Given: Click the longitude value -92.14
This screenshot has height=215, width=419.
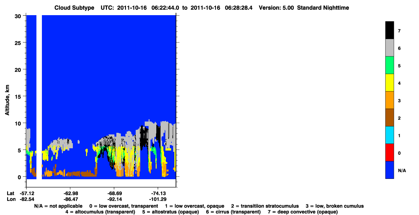Looking at the screenshot, I should click(114, 199).
